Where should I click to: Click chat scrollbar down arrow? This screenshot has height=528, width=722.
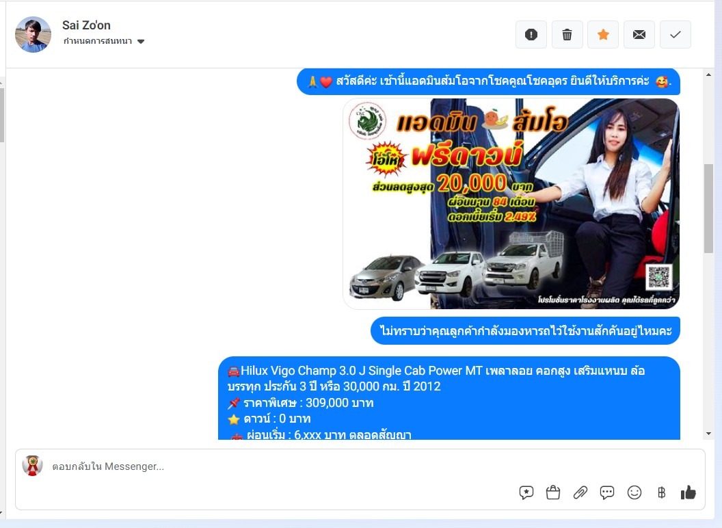click(x=708, y=434)
